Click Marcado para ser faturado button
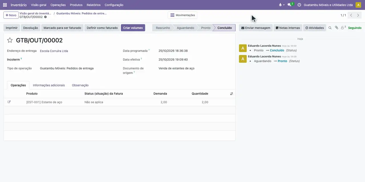Screen dimensions: 365x182 pos(62,28)
